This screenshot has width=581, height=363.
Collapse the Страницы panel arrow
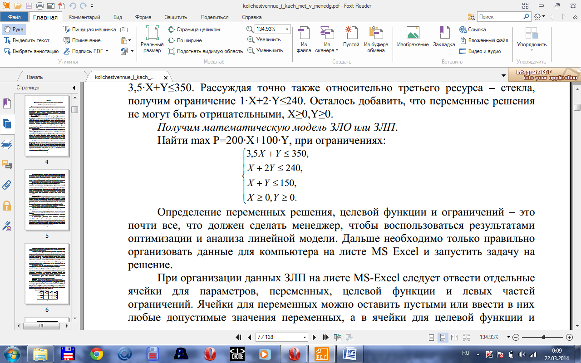click(73, 88)
